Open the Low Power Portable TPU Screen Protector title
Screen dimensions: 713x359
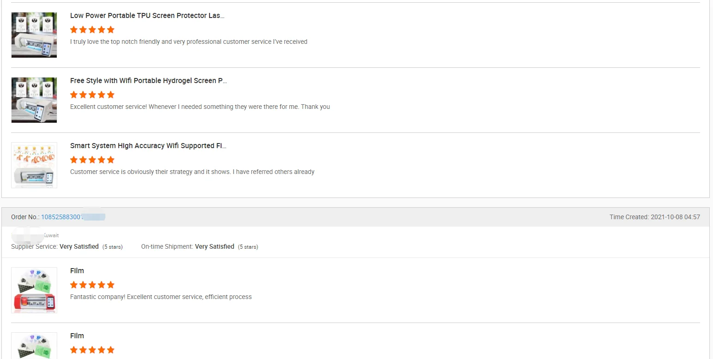point(147,16)
